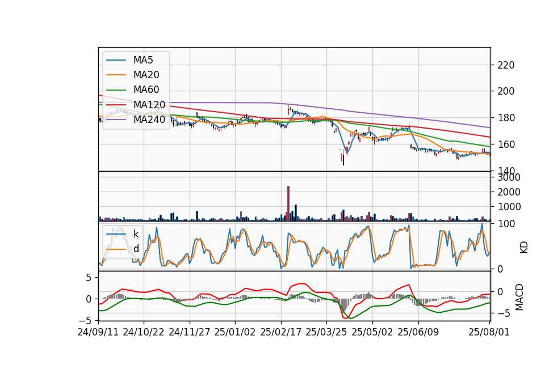The height and width of the screenshot is (391, 545).
Task: Click the 220 price axis label
Action: (x=506, y=65)
